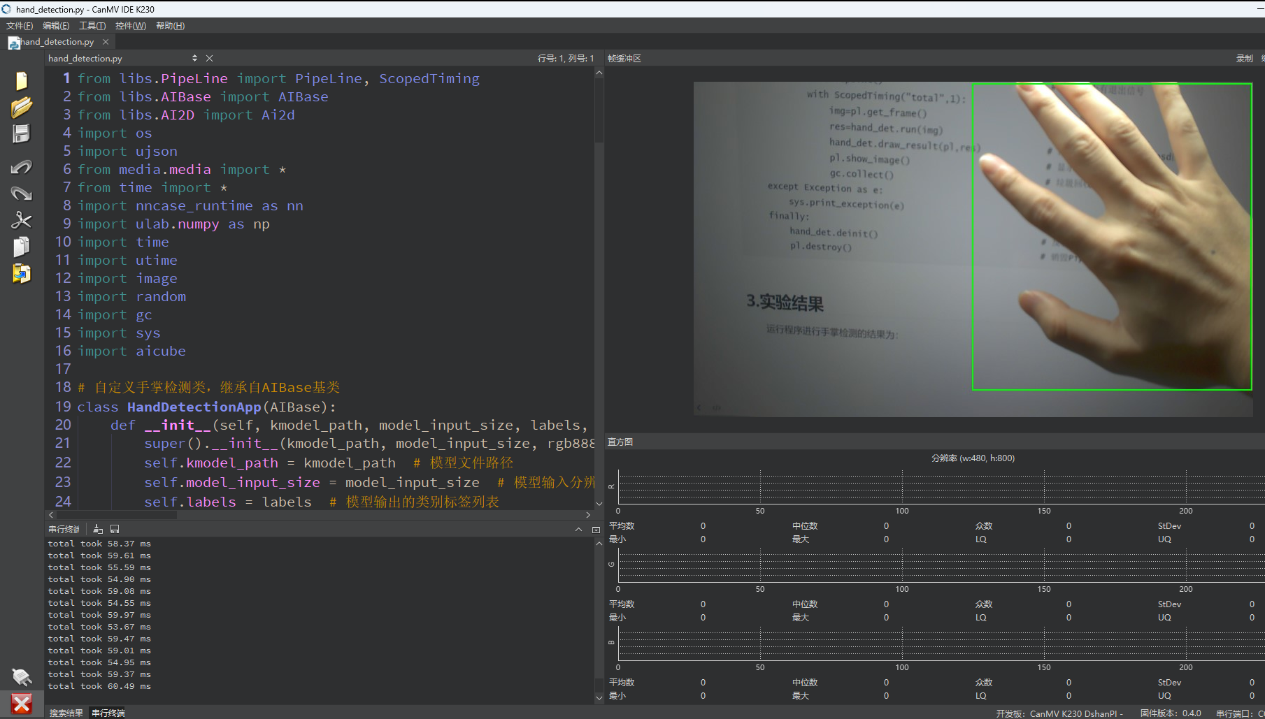This screenshot has width=1265, height=719.
Task: Click the Undo arrow icon
Action: tap(22, 167)
